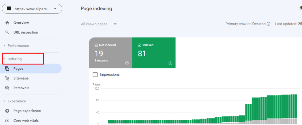
Task: Click help icon on Indexed card
Action: [x=170, y=63]
